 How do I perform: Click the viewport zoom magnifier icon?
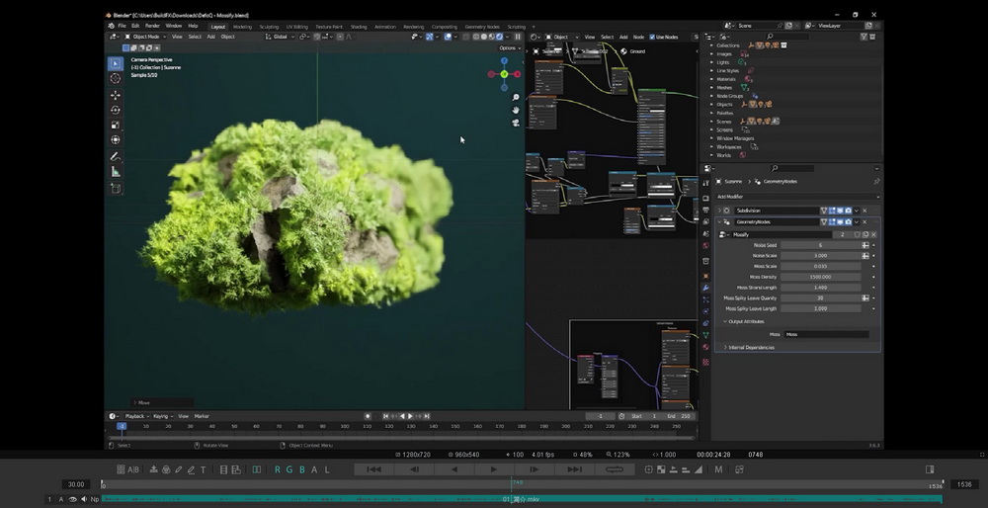click(x=516, y=97)
